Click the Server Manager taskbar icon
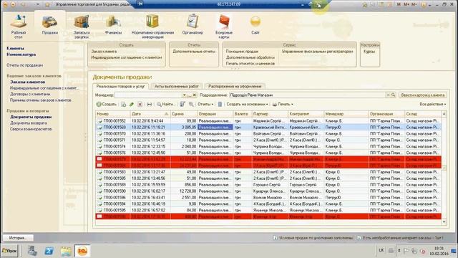Viewport: 458px width, 258px height. 32,251
